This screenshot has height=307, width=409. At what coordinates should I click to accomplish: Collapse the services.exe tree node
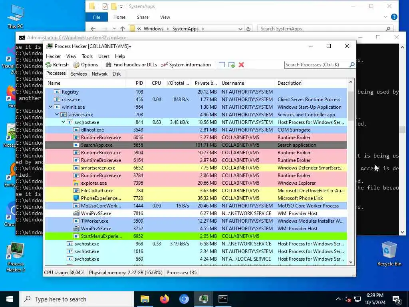pyautogui.click(x=57, y=114)
